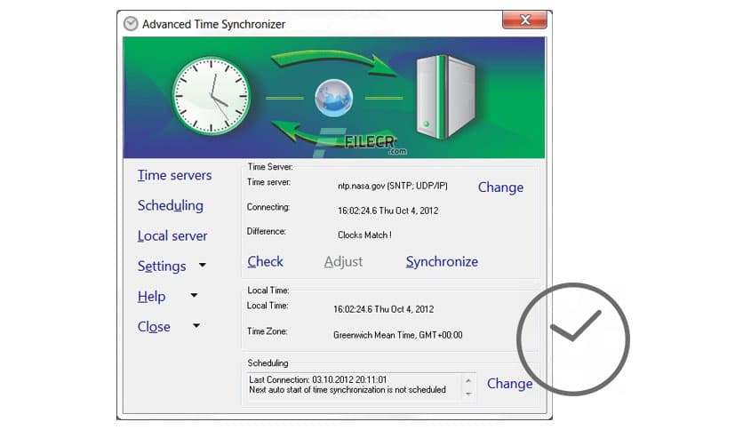Click the Adjust link
This screenshot has height=430, width=743.
pos(343,262)
